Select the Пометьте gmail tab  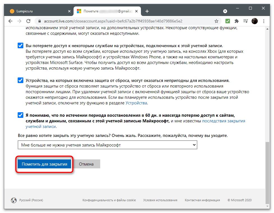click(107, 11)
